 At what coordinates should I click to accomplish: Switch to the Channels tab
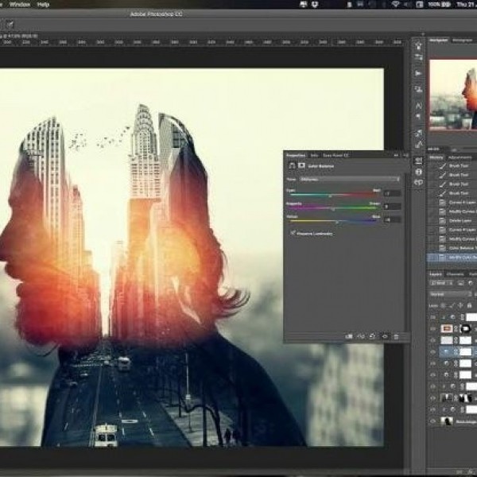[455, 273]
